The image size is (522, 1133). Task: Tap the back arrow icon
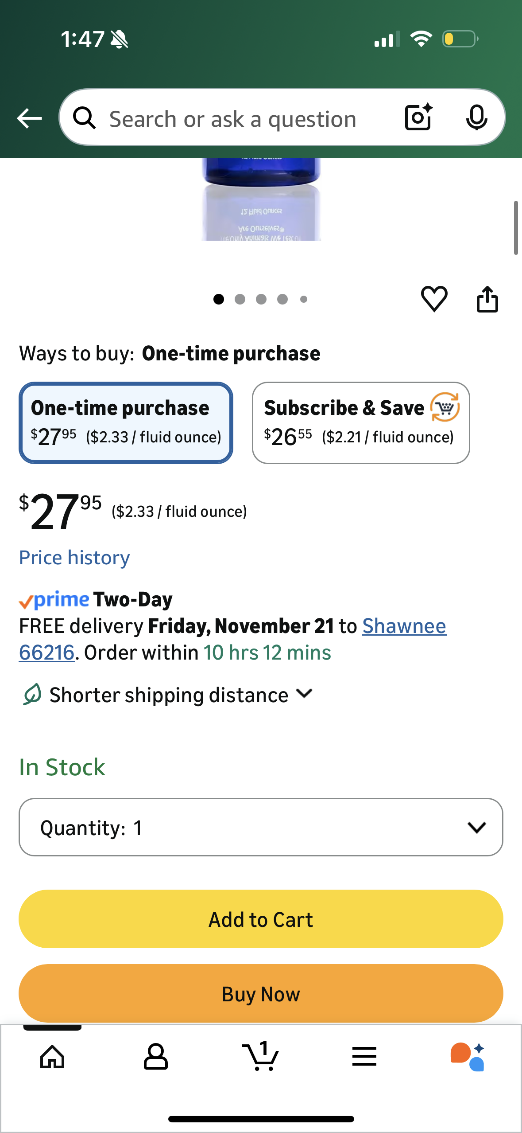click(29, 118)
